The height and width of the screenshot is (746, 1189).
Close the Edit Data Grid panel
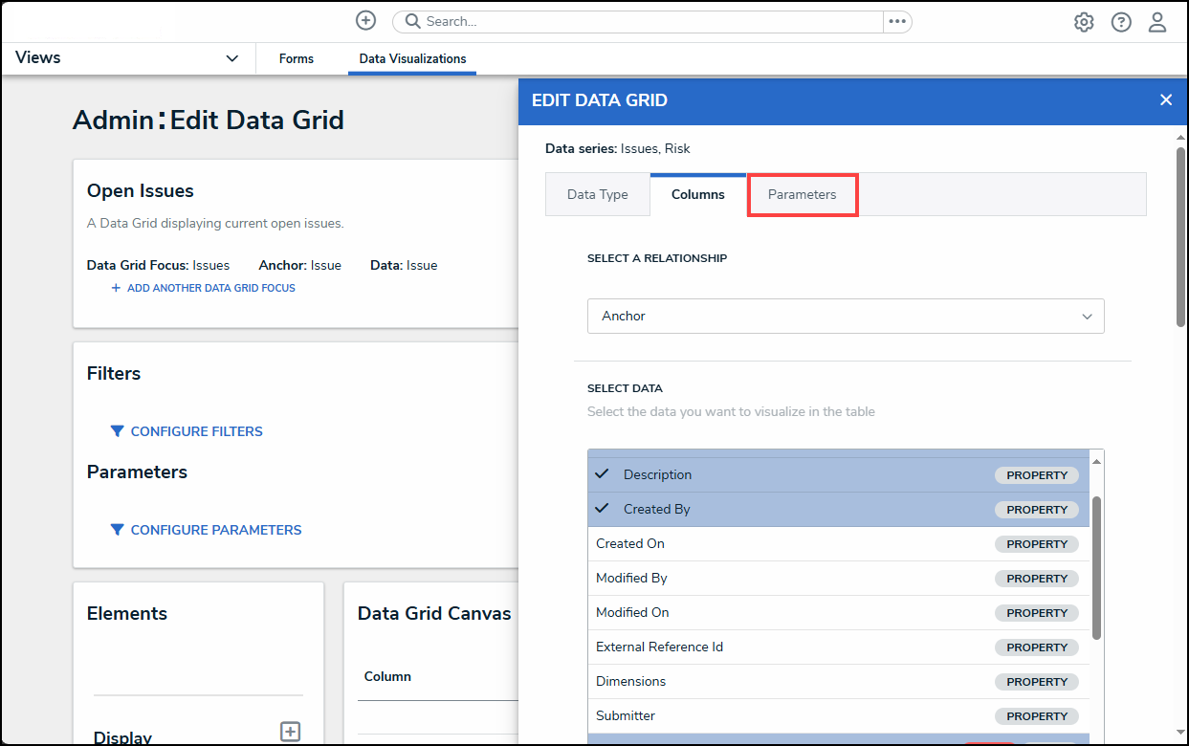(1165, 100)
